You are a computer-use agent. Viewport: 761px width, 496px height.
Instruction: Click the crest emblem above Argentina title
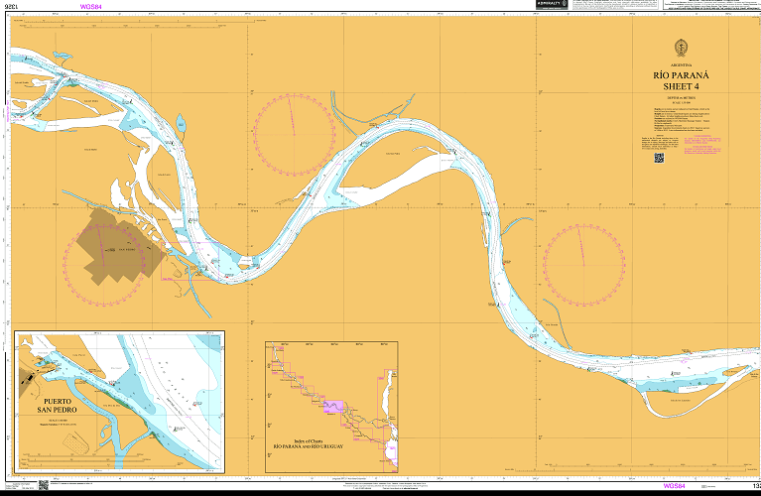tap(681, 48)
